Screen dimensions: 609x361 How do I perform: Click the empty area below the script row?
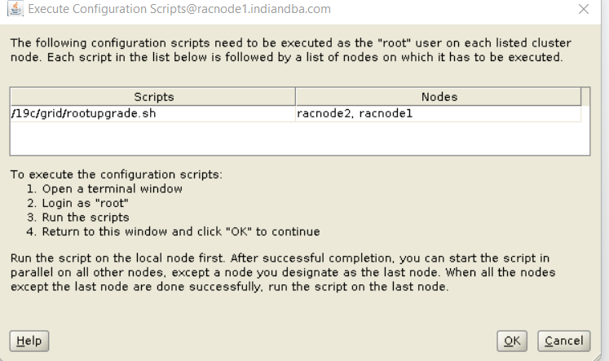tap(300, 139)
